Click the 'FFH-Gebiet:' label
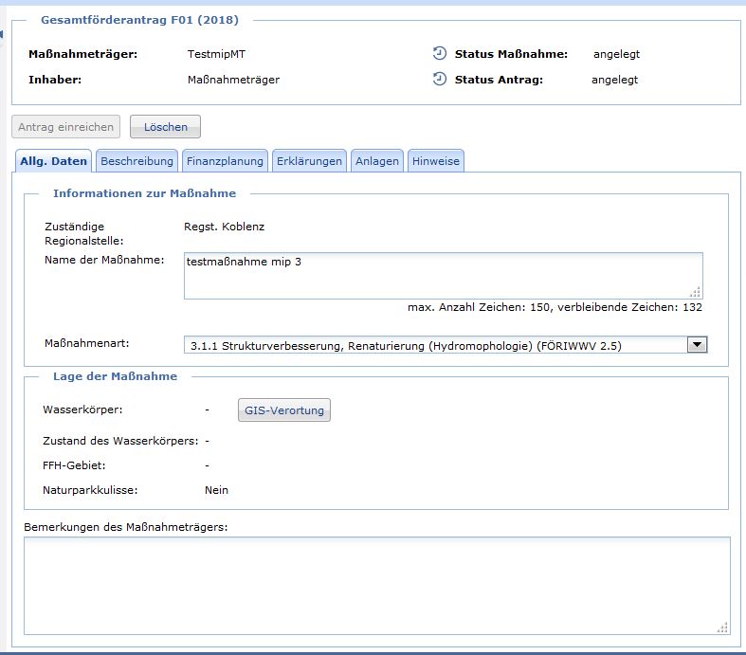Screen dimensions: 746x655 point(74,465)
